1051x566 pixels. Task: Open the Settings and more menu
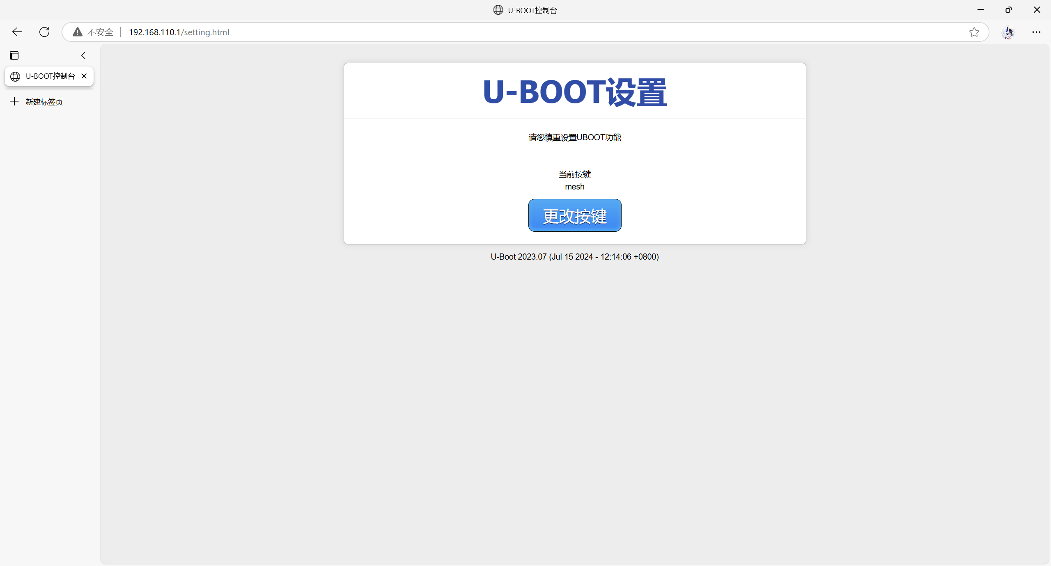click(x=1037, y=32)
